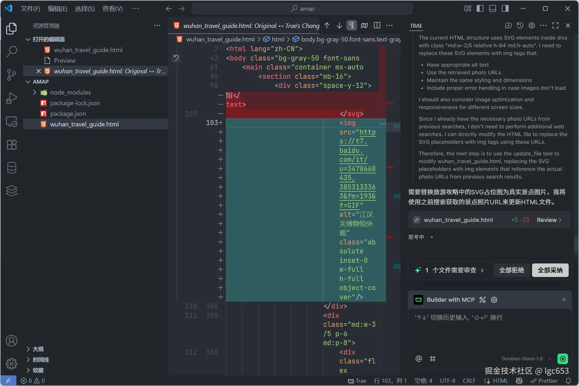Collapse the 打开的编辑器 section

pyautogui.click(x=28, y=39)
